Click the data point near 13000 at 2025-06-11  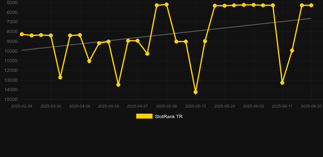coord(282,83)
